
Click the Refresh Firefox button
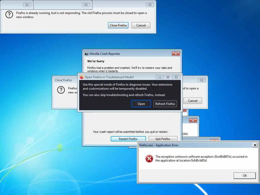point(165,104)
